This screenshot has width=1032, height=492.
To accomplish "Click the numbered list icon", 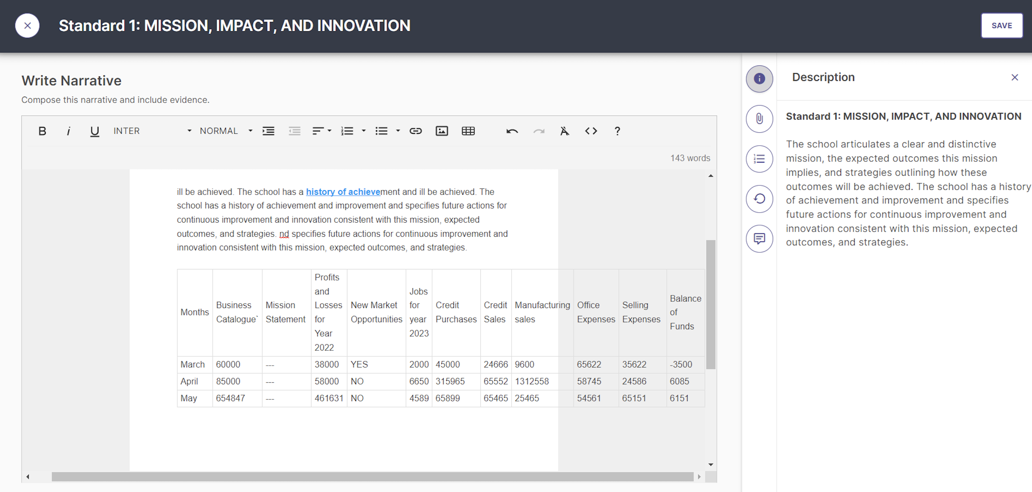I will point(347,131).
